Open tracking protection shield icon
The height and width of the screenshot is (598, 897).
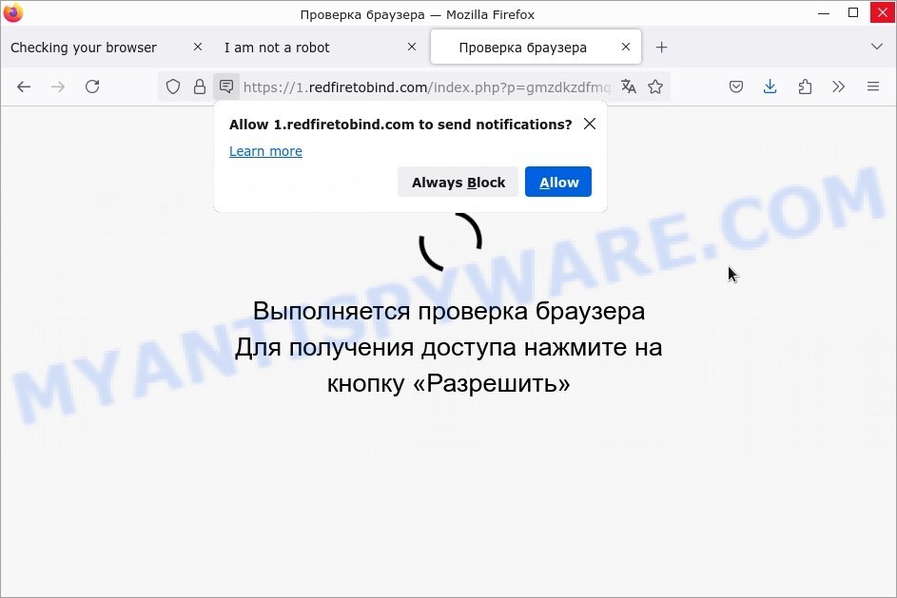pyautogui.click(x=173, y=87)
